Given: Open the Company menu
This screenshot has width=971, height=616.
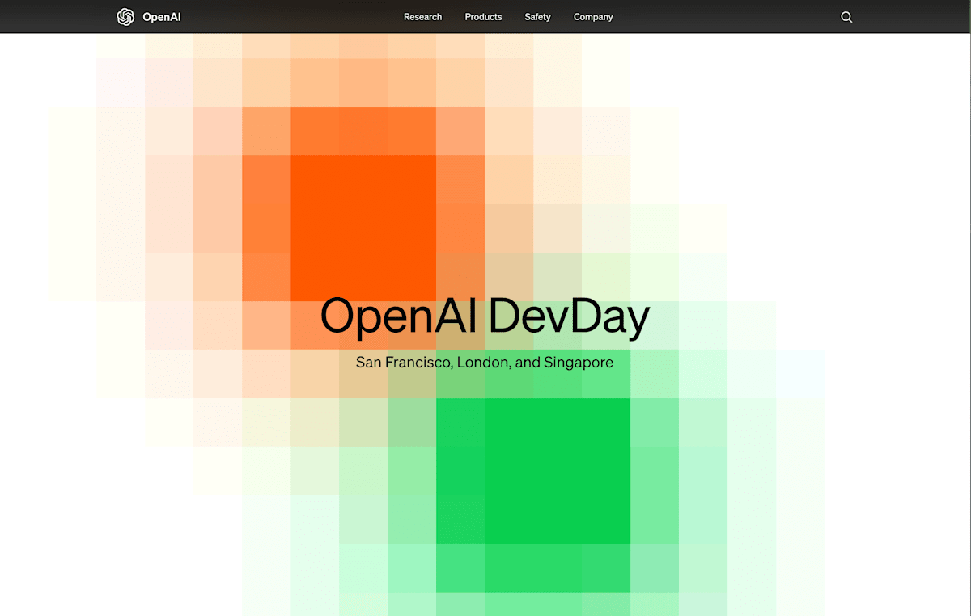Looking at the screenshot, I should 593,17.
